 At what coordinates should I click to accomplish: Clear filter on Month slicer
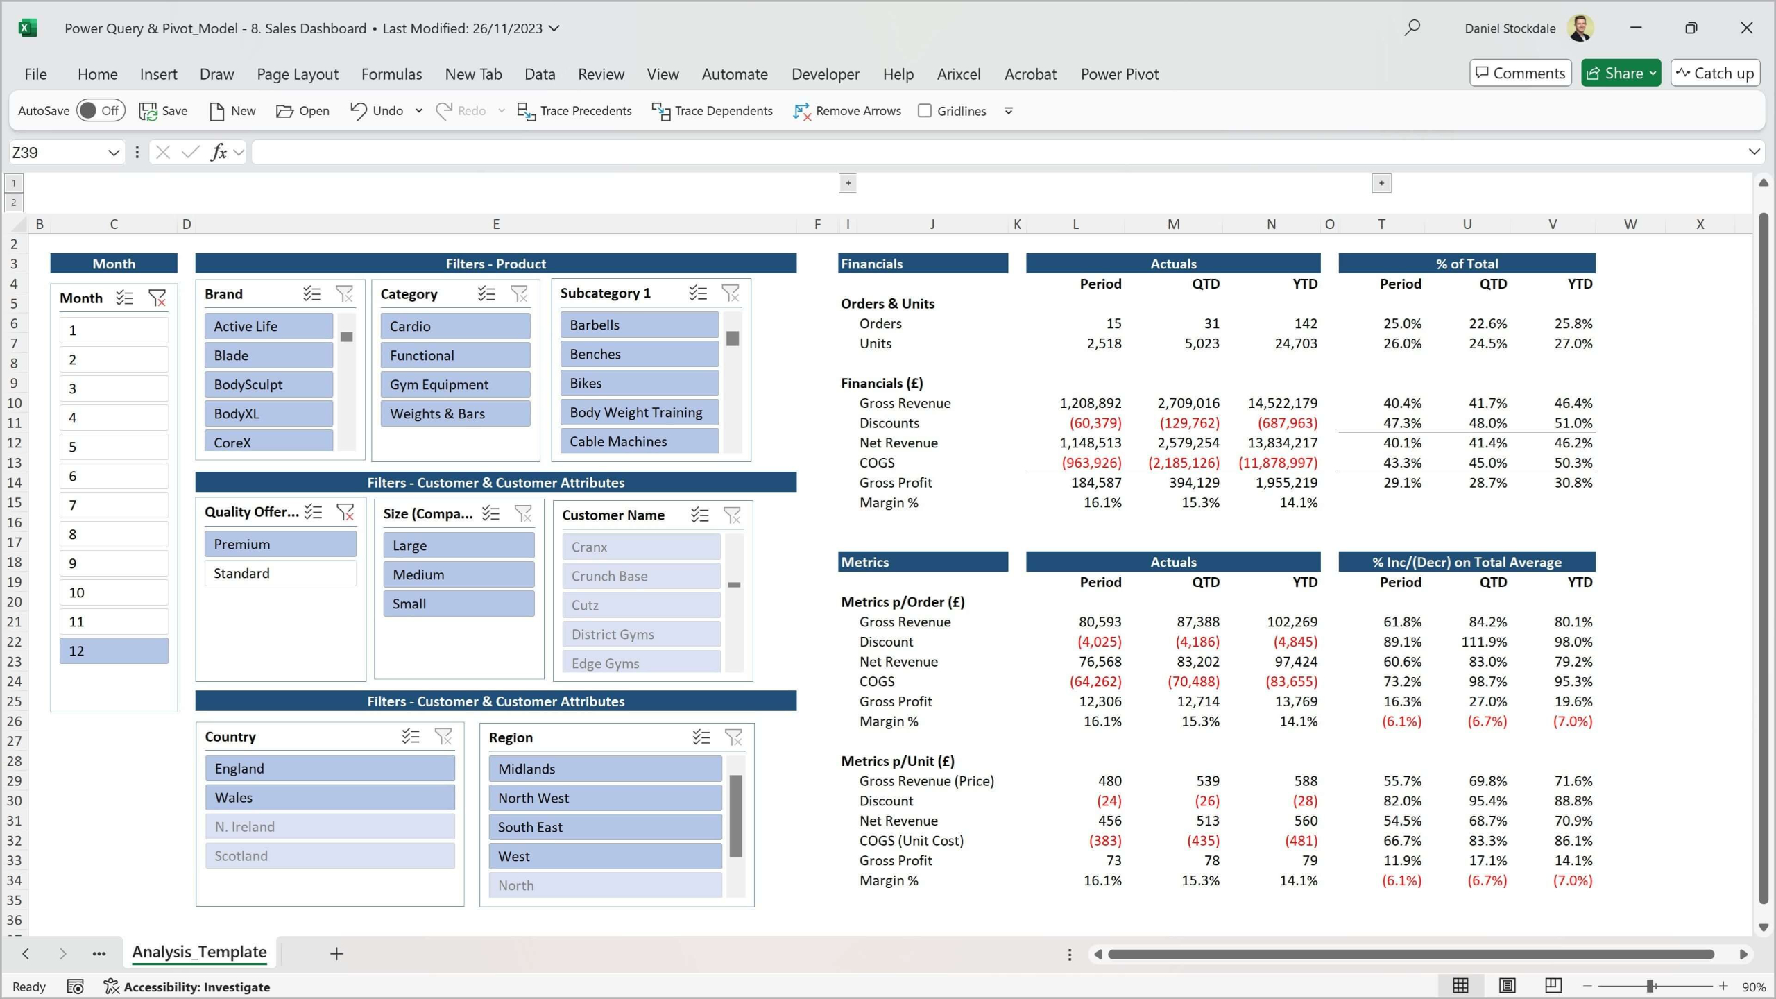[157, 298]
